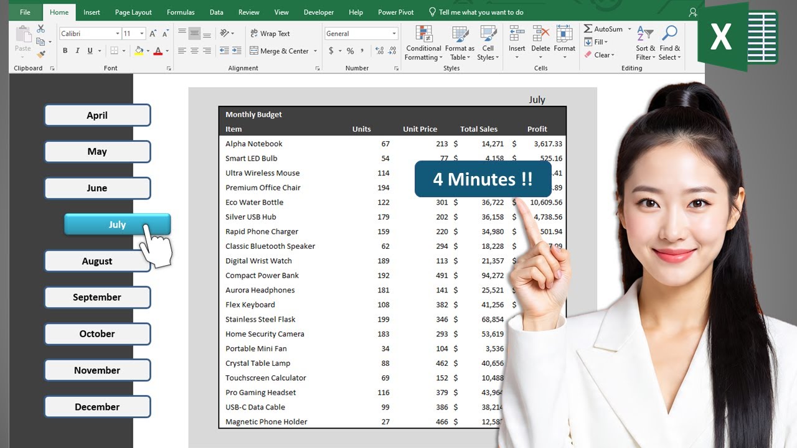Click the December month button

(97, 407)
